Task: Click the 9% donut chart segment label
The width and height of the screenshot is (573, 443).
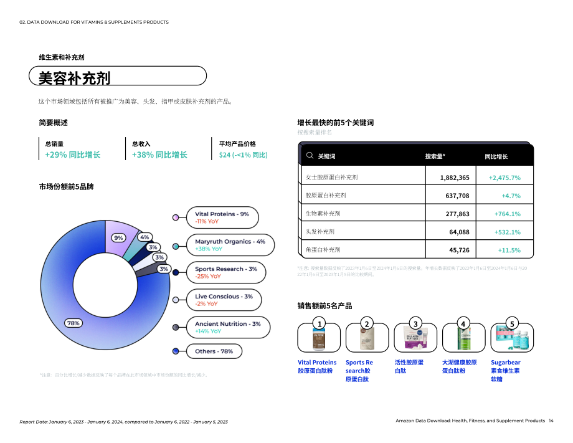Action: coord(118,238)
